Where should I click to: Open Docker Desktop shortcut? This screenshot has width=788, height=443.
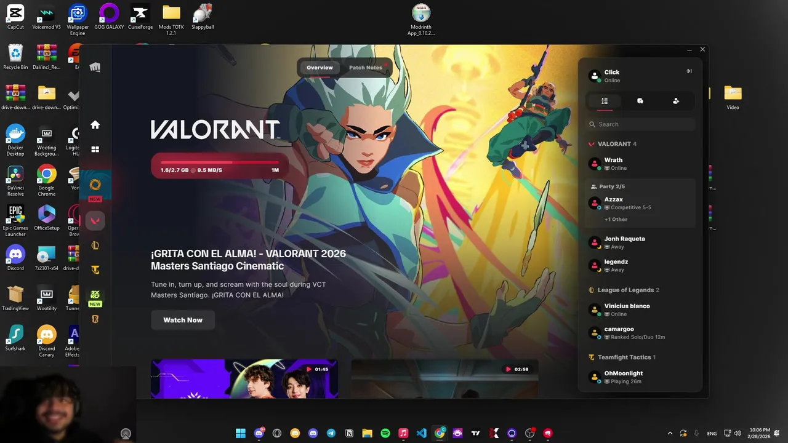tap(15, 140)
